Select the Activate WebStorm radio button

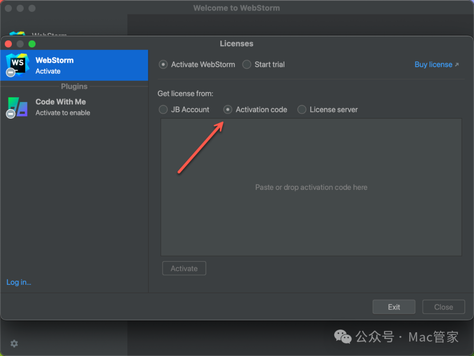(x=163, y=65)
